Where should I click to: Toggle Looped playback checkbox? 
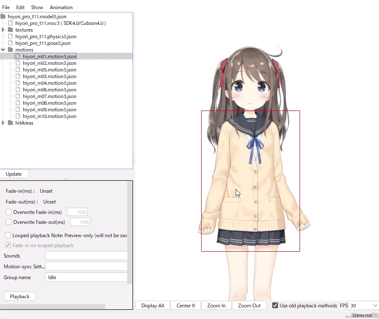click(8, 236)
